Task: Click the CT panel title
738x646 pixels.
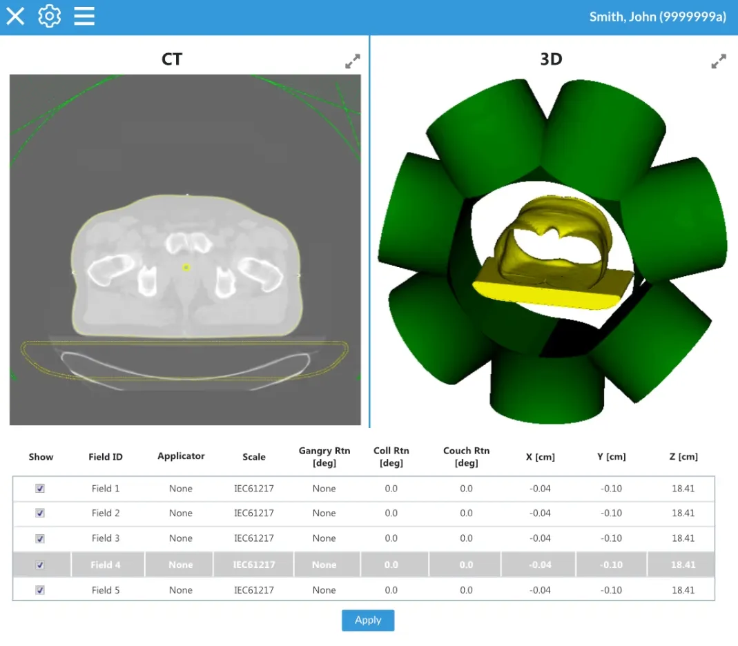Action: (x=172, y=59)
